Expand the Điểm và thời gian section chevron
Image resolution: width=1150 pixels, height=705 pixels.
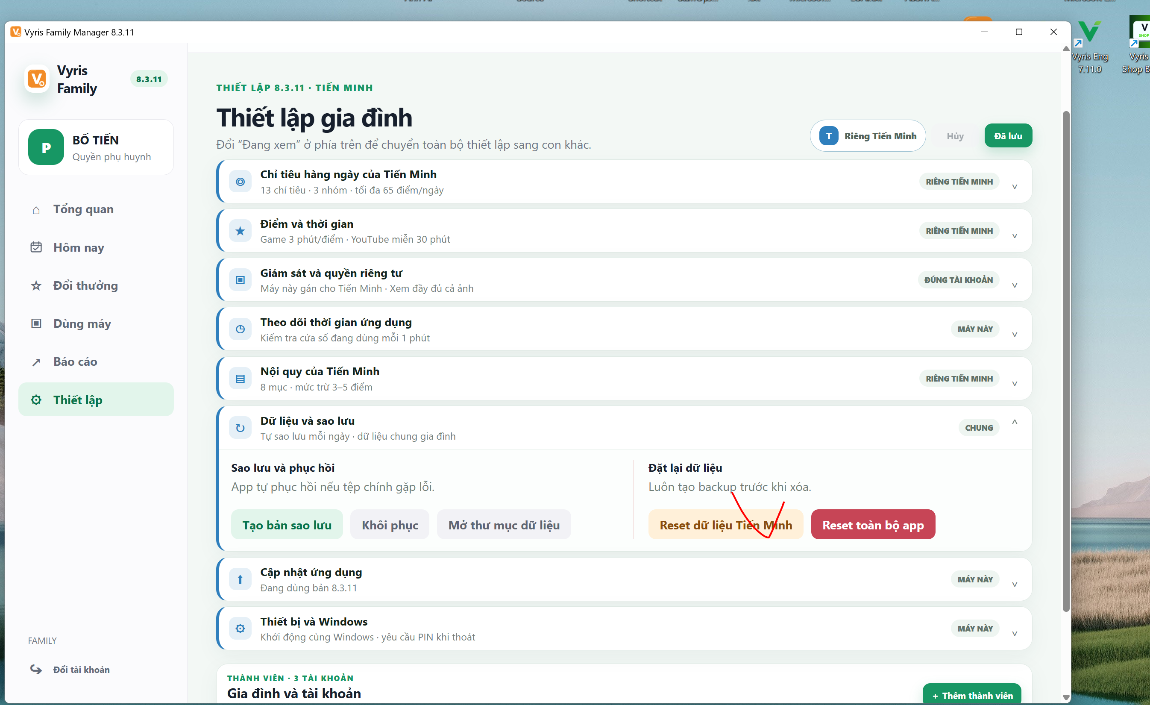pyautogui.click(x=1015, y=236)
